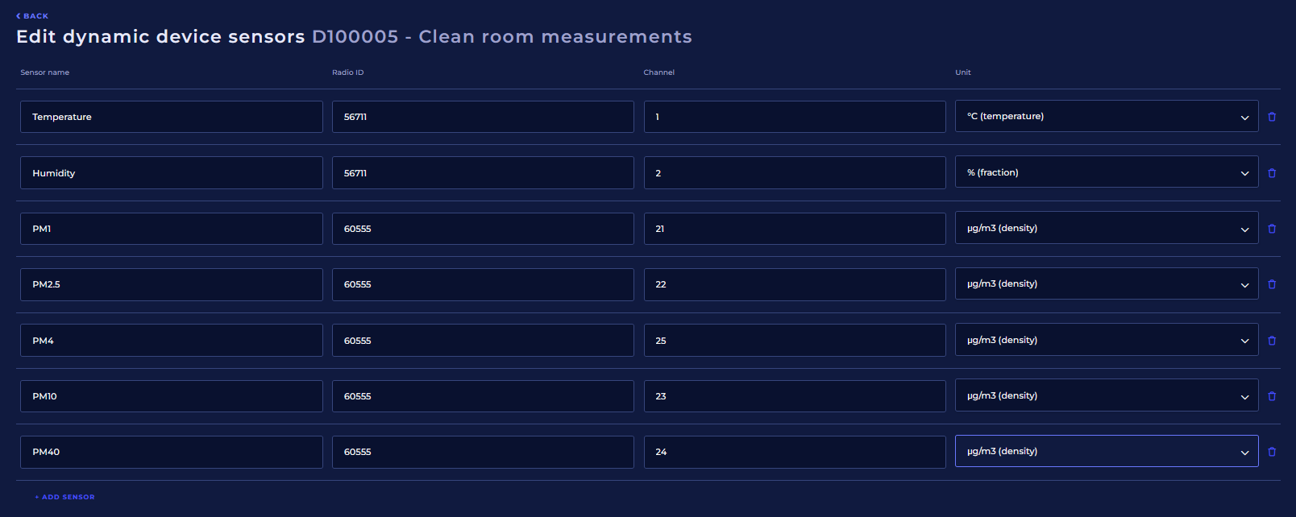1296x517 pixels.
Task: Click trash icon for PM1 sensor
Action: [x=1272, y=229]
